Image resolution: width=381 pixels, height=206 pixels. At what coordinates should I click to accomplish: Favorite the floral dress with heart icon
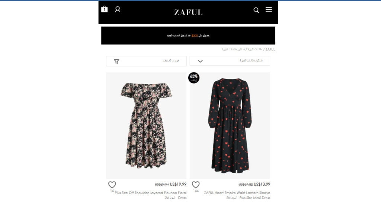tap(112, 185)
